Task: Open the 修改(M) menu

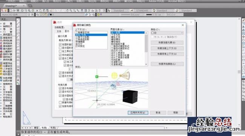Action: [104, 1]
